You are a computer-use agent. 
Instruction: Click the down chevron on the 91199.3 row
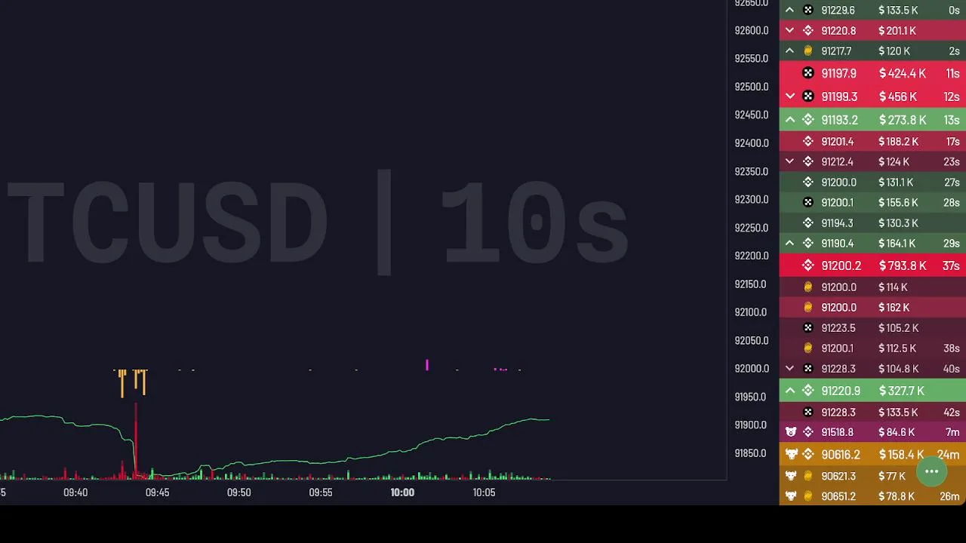(x=789, y=97)
